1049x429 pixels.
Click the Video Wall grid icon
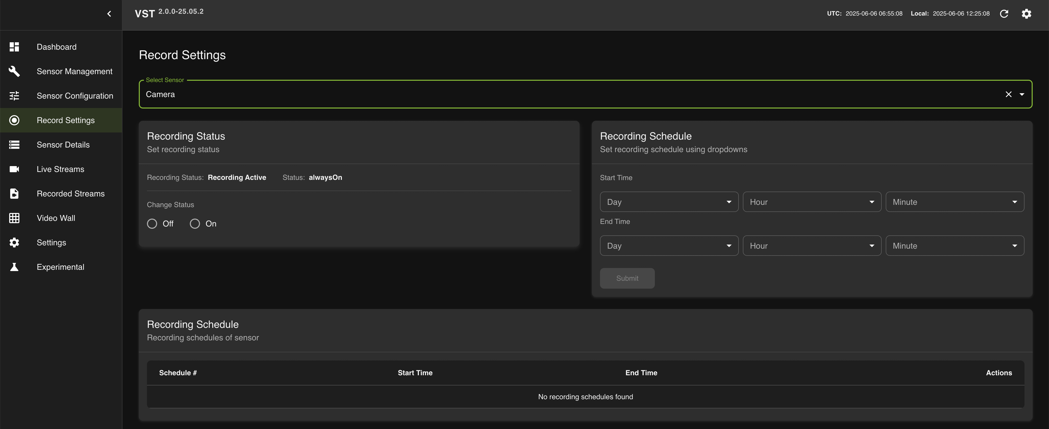[14, 218]
